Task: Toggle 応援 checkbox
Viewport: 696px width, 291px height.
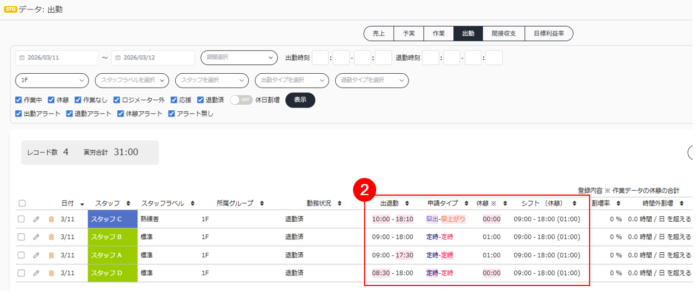Action: (x=174, y=100)
